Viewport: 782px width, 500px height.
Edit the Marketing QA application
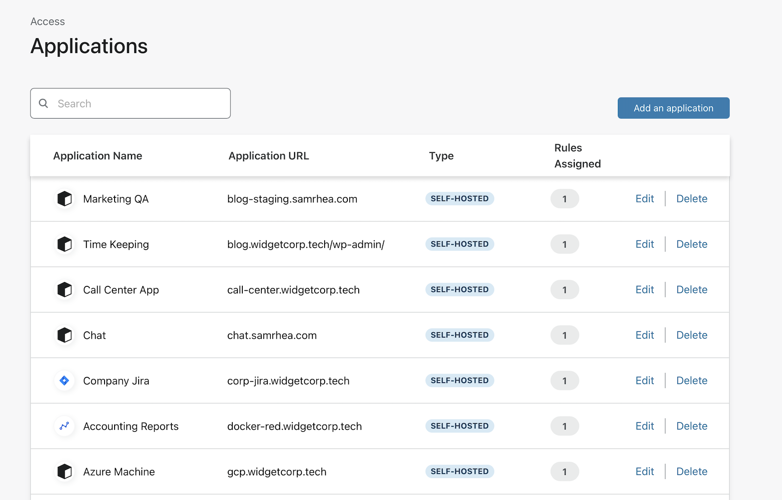pyautogui.click(x=645, y=199)
